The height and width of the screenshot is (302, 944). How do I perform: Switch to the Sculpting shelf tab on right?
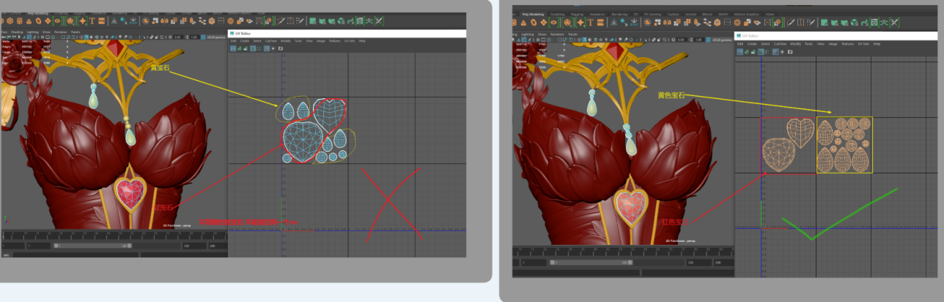tap(558, 13)
